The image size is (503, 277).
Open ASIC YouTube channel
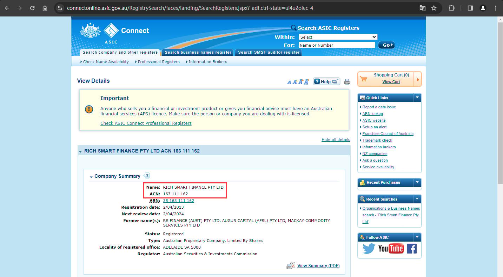click(391, 249)
